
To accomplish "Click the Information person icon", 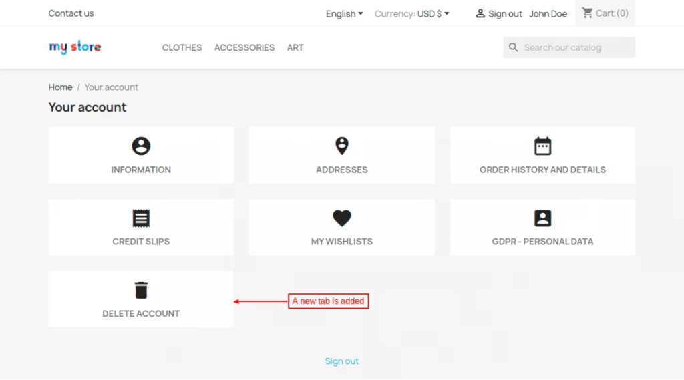I will point(141,146).
